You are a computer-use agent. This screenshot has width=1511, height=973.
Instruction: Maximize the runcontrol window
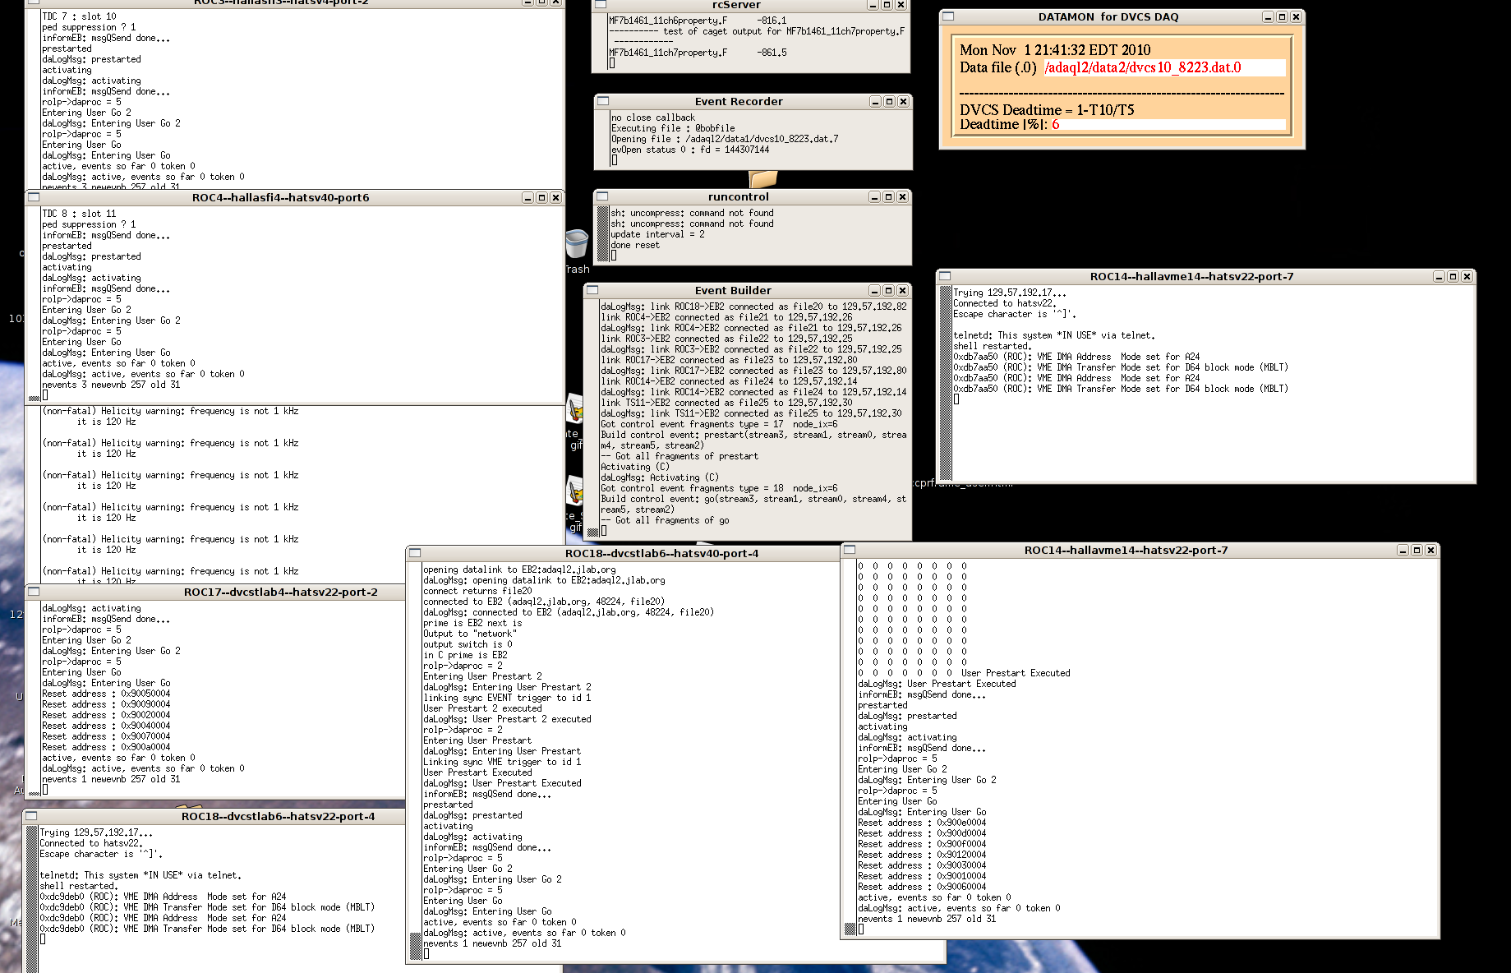point(888,196)
